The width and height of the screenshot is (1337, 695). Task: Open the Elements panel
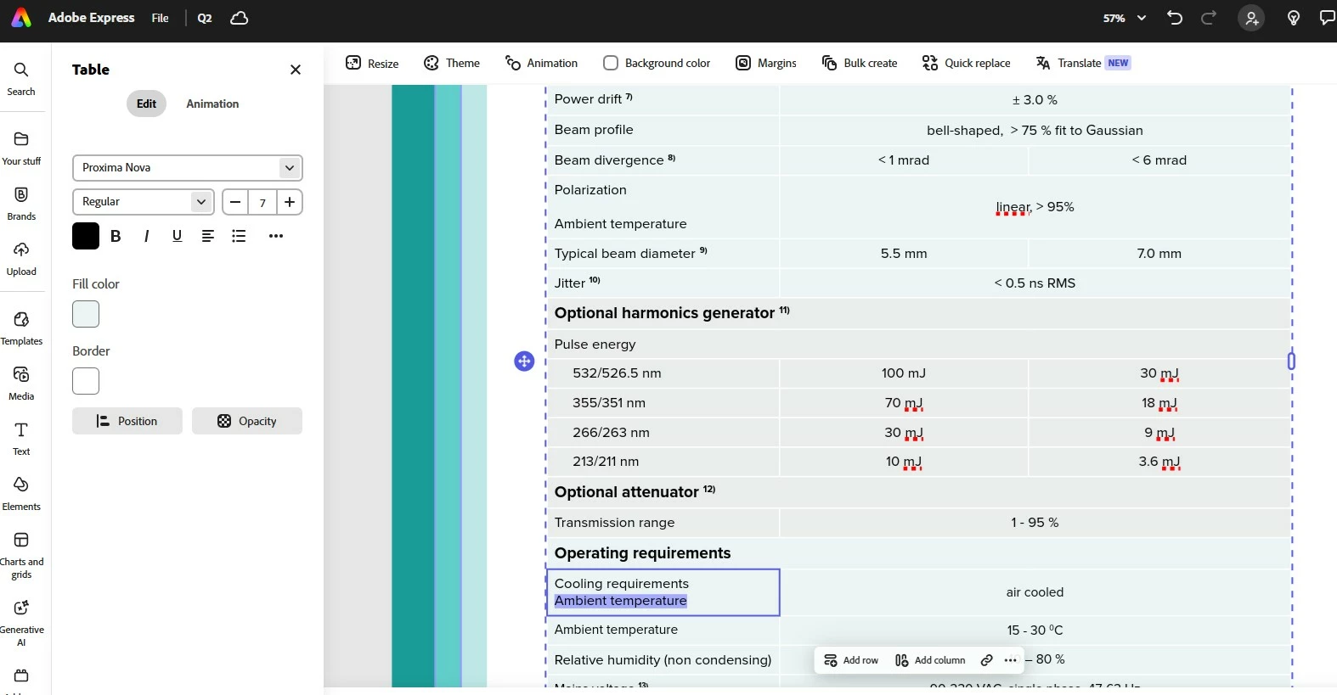(x=21, y=494)
